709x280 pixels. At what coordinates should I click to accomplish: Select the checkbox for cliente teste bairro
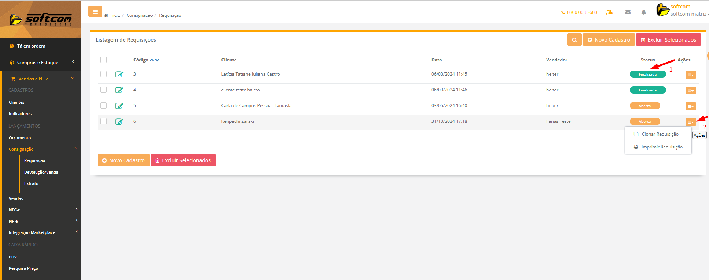coord(104,90)
